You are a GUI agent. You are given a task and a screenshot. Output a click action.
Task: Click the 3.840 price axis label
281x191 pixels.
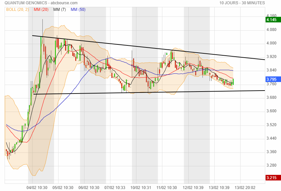tap(271, 70)
